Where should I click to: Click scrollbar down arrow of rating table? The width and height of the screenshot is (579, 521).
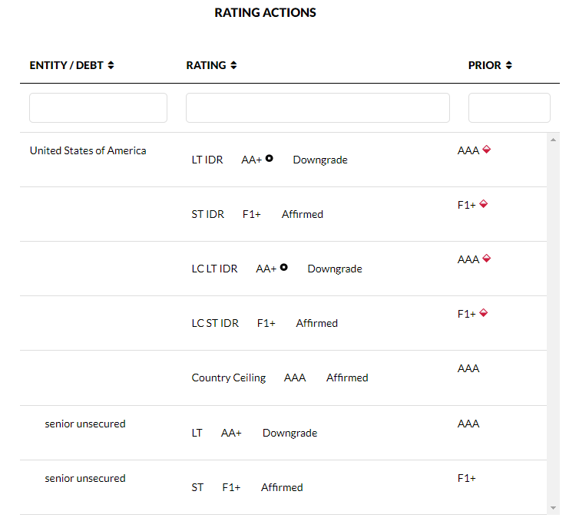[x=553, y=508]
